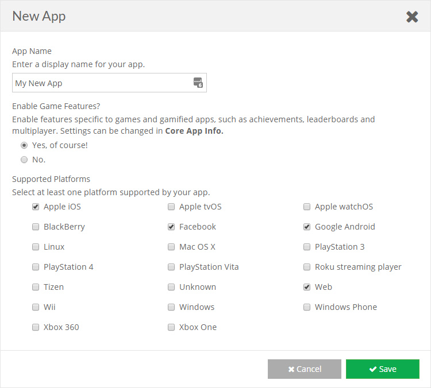Click the App Name text field

click(x=102, y=83)
